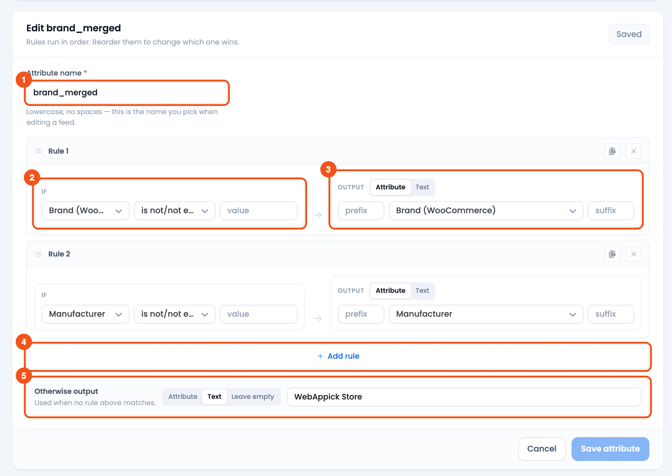Click Add rule button
The height and width of the screenshot is (476, 672).
pyautogui.click(x=338, y=356)
